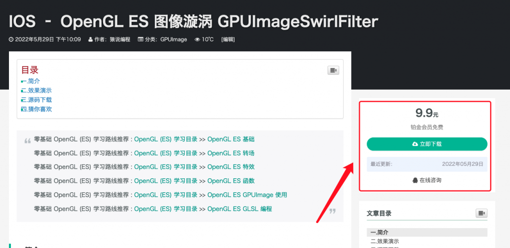Image resolution: width=510 pixels, height=248 pixels.
Task: Collapse the 文章目录 sidebar toggle icon
Action: click(482, 213)
